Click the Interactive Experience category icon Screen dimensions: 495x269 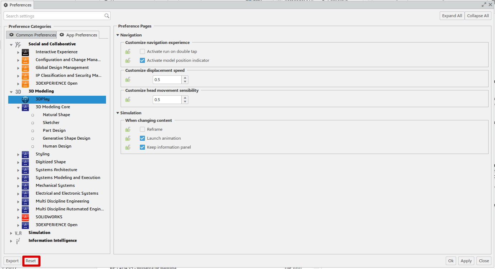click(25, 52)
